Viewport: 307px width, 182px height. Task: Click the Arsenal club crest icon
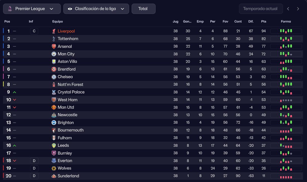click(54, 46)
